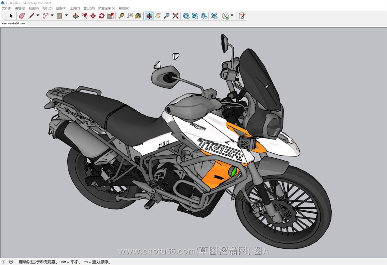The height and width of the screenshot is (265, 387).
Task: Open the 工具(T) menu
Action: (75, 8)
